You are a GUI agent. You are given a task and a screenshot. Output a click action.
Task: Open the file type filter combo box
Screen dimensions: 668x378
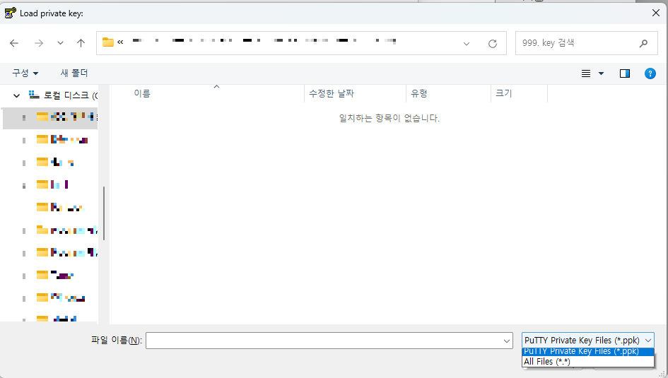[588, 341]
